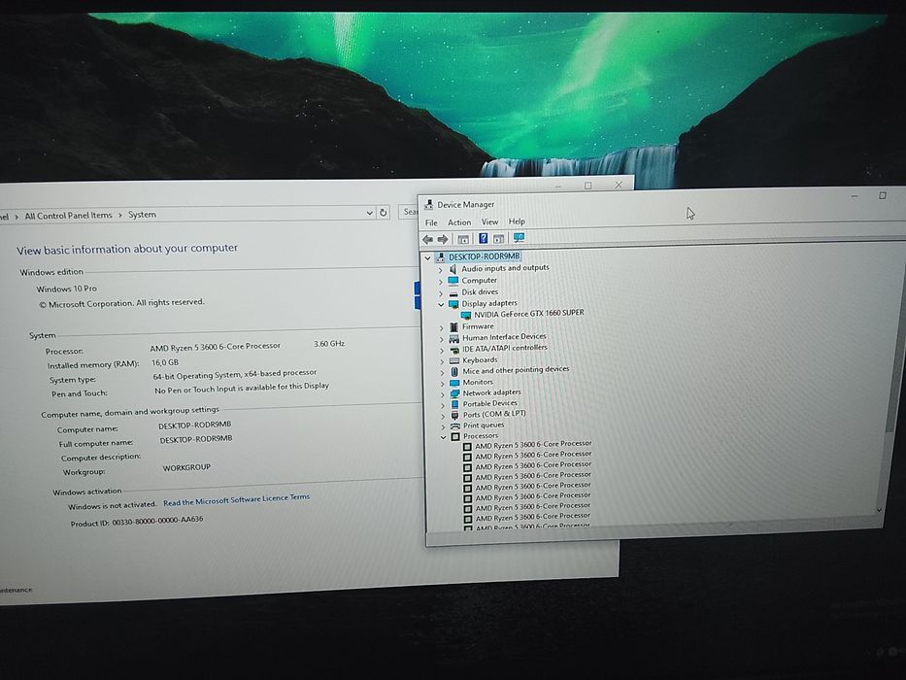Open the File menu in Device Manager
This screenshot has width=906, height=680.
coord(431,222)
